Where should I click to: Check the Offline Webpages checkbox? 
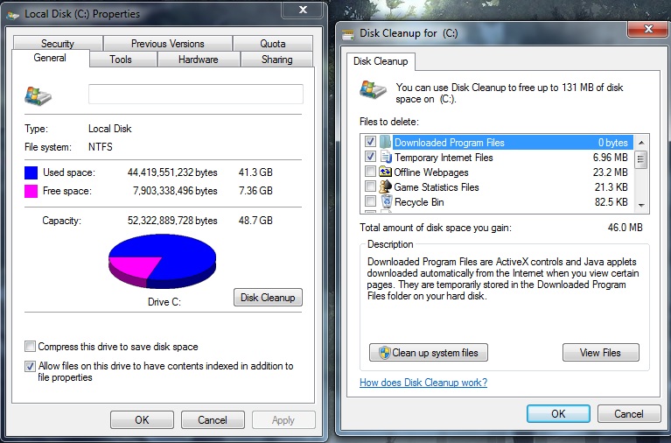pos(371,172)
